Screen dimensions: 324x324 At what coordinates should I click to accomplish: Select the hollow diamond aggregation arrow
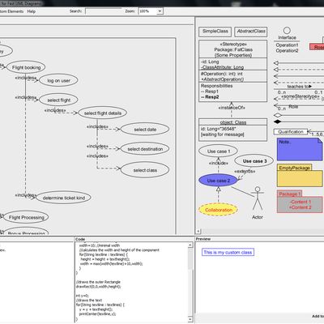(x=299, y=115)
